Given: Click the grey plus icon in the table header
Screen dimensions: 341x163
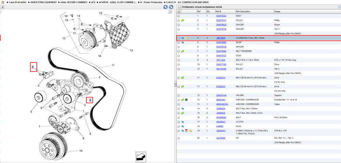Looking at the screenshot, I should coord(179,12).
